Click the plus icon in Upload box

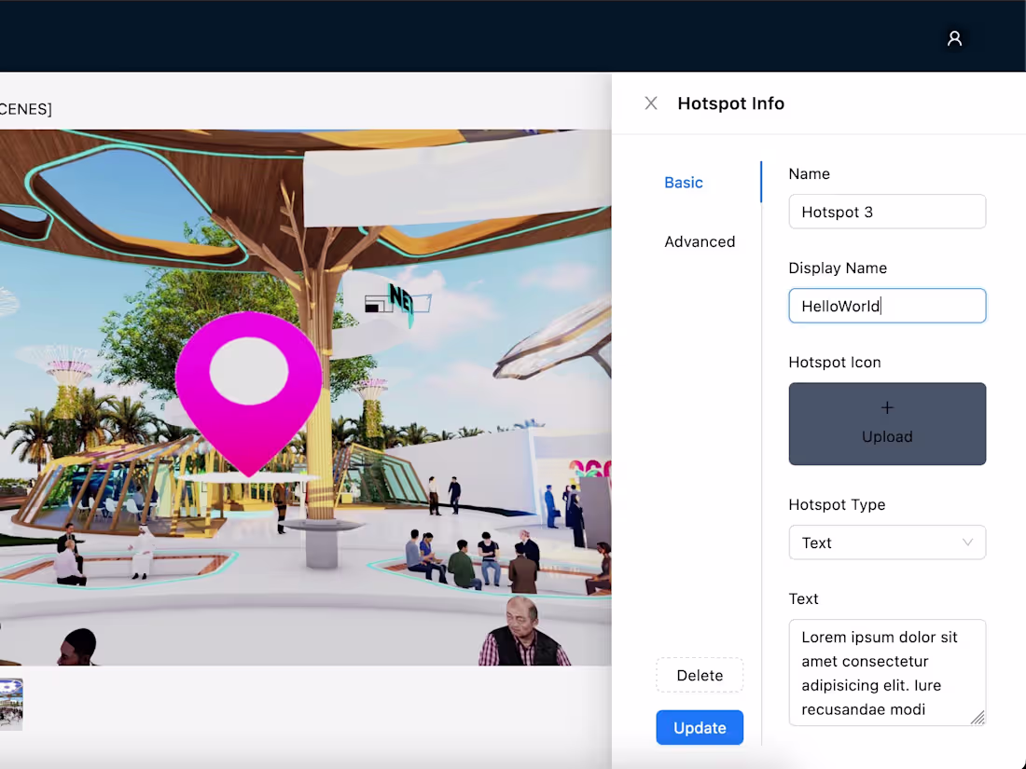point(887,408)
